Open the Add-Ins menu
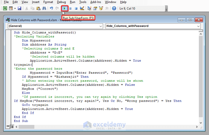This screenshot has height=135, width=209. point(96,2)
